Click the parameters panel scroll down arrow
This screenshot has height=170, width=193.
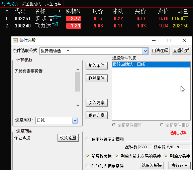78,105
